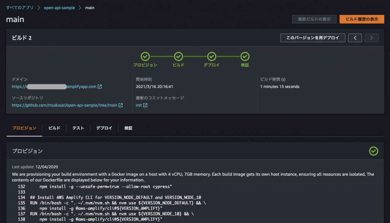Screen dimensions: 390x223
Task: Switch to the デプロイ tab
Action: pyautogui.click(x=104, y=128)
